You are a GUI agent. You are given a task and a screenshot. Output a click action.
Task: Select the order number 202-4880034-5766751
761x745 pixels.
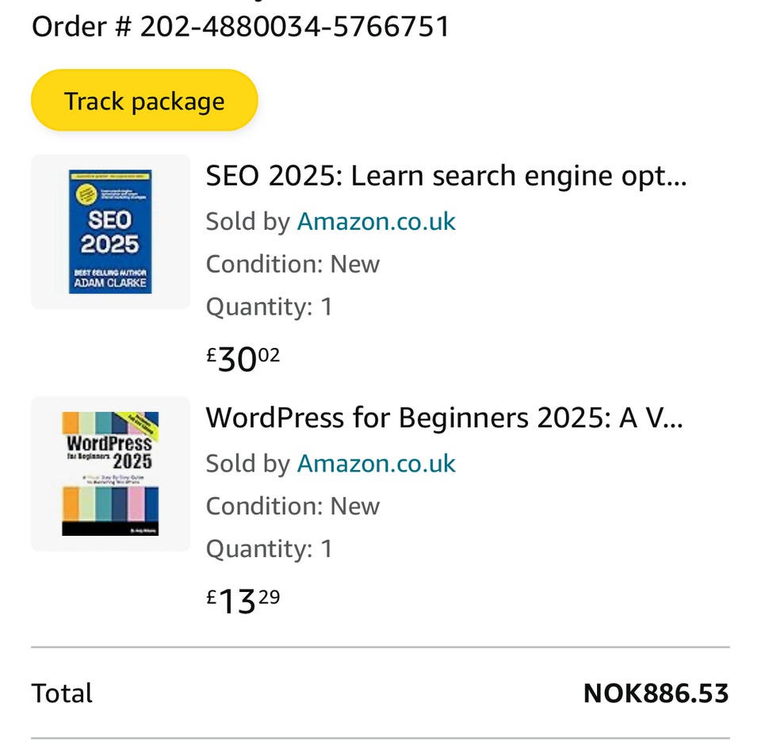pyautogui.click(x=294, y=27)
